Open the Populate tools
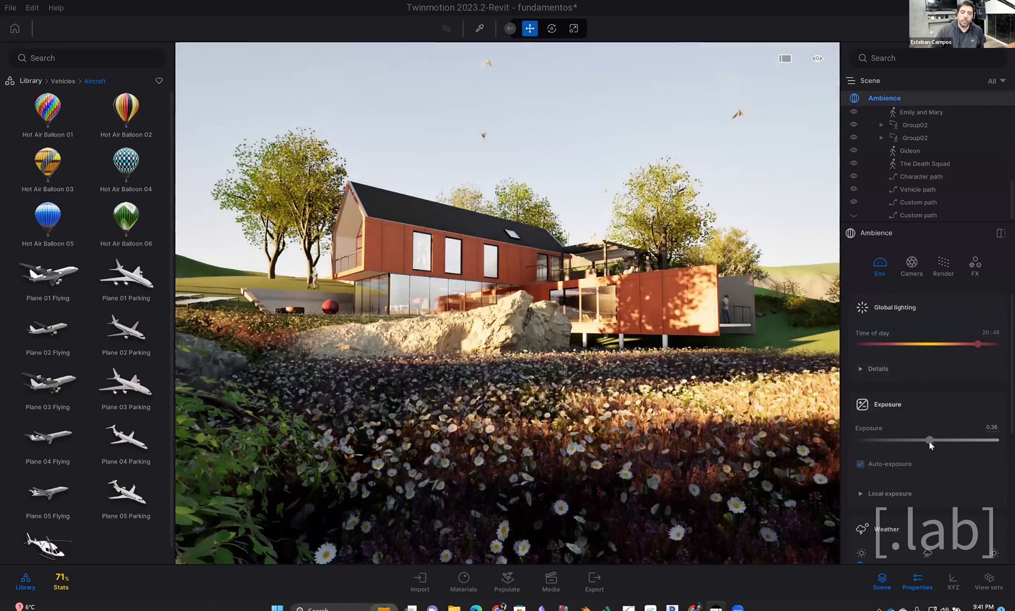 coord(507,581)
